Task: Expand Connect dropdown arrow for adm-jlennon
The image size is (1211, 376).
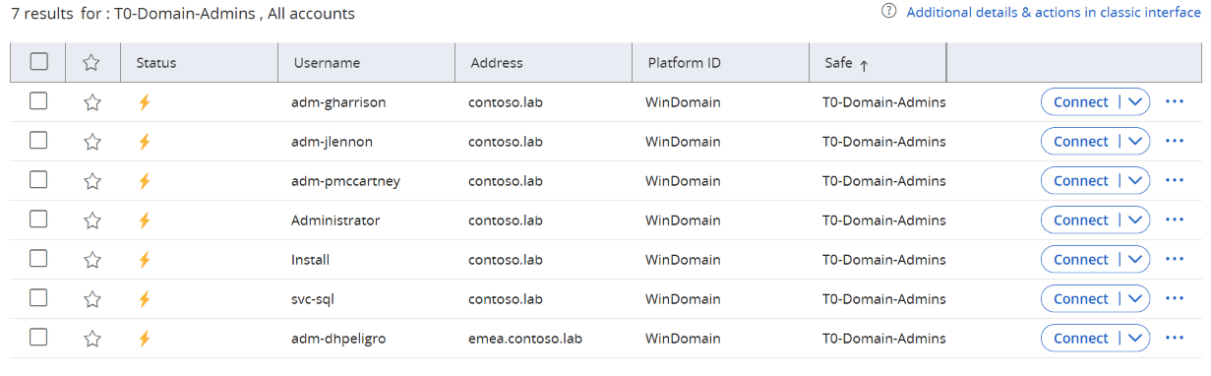Action: [x=1134, y=142]
